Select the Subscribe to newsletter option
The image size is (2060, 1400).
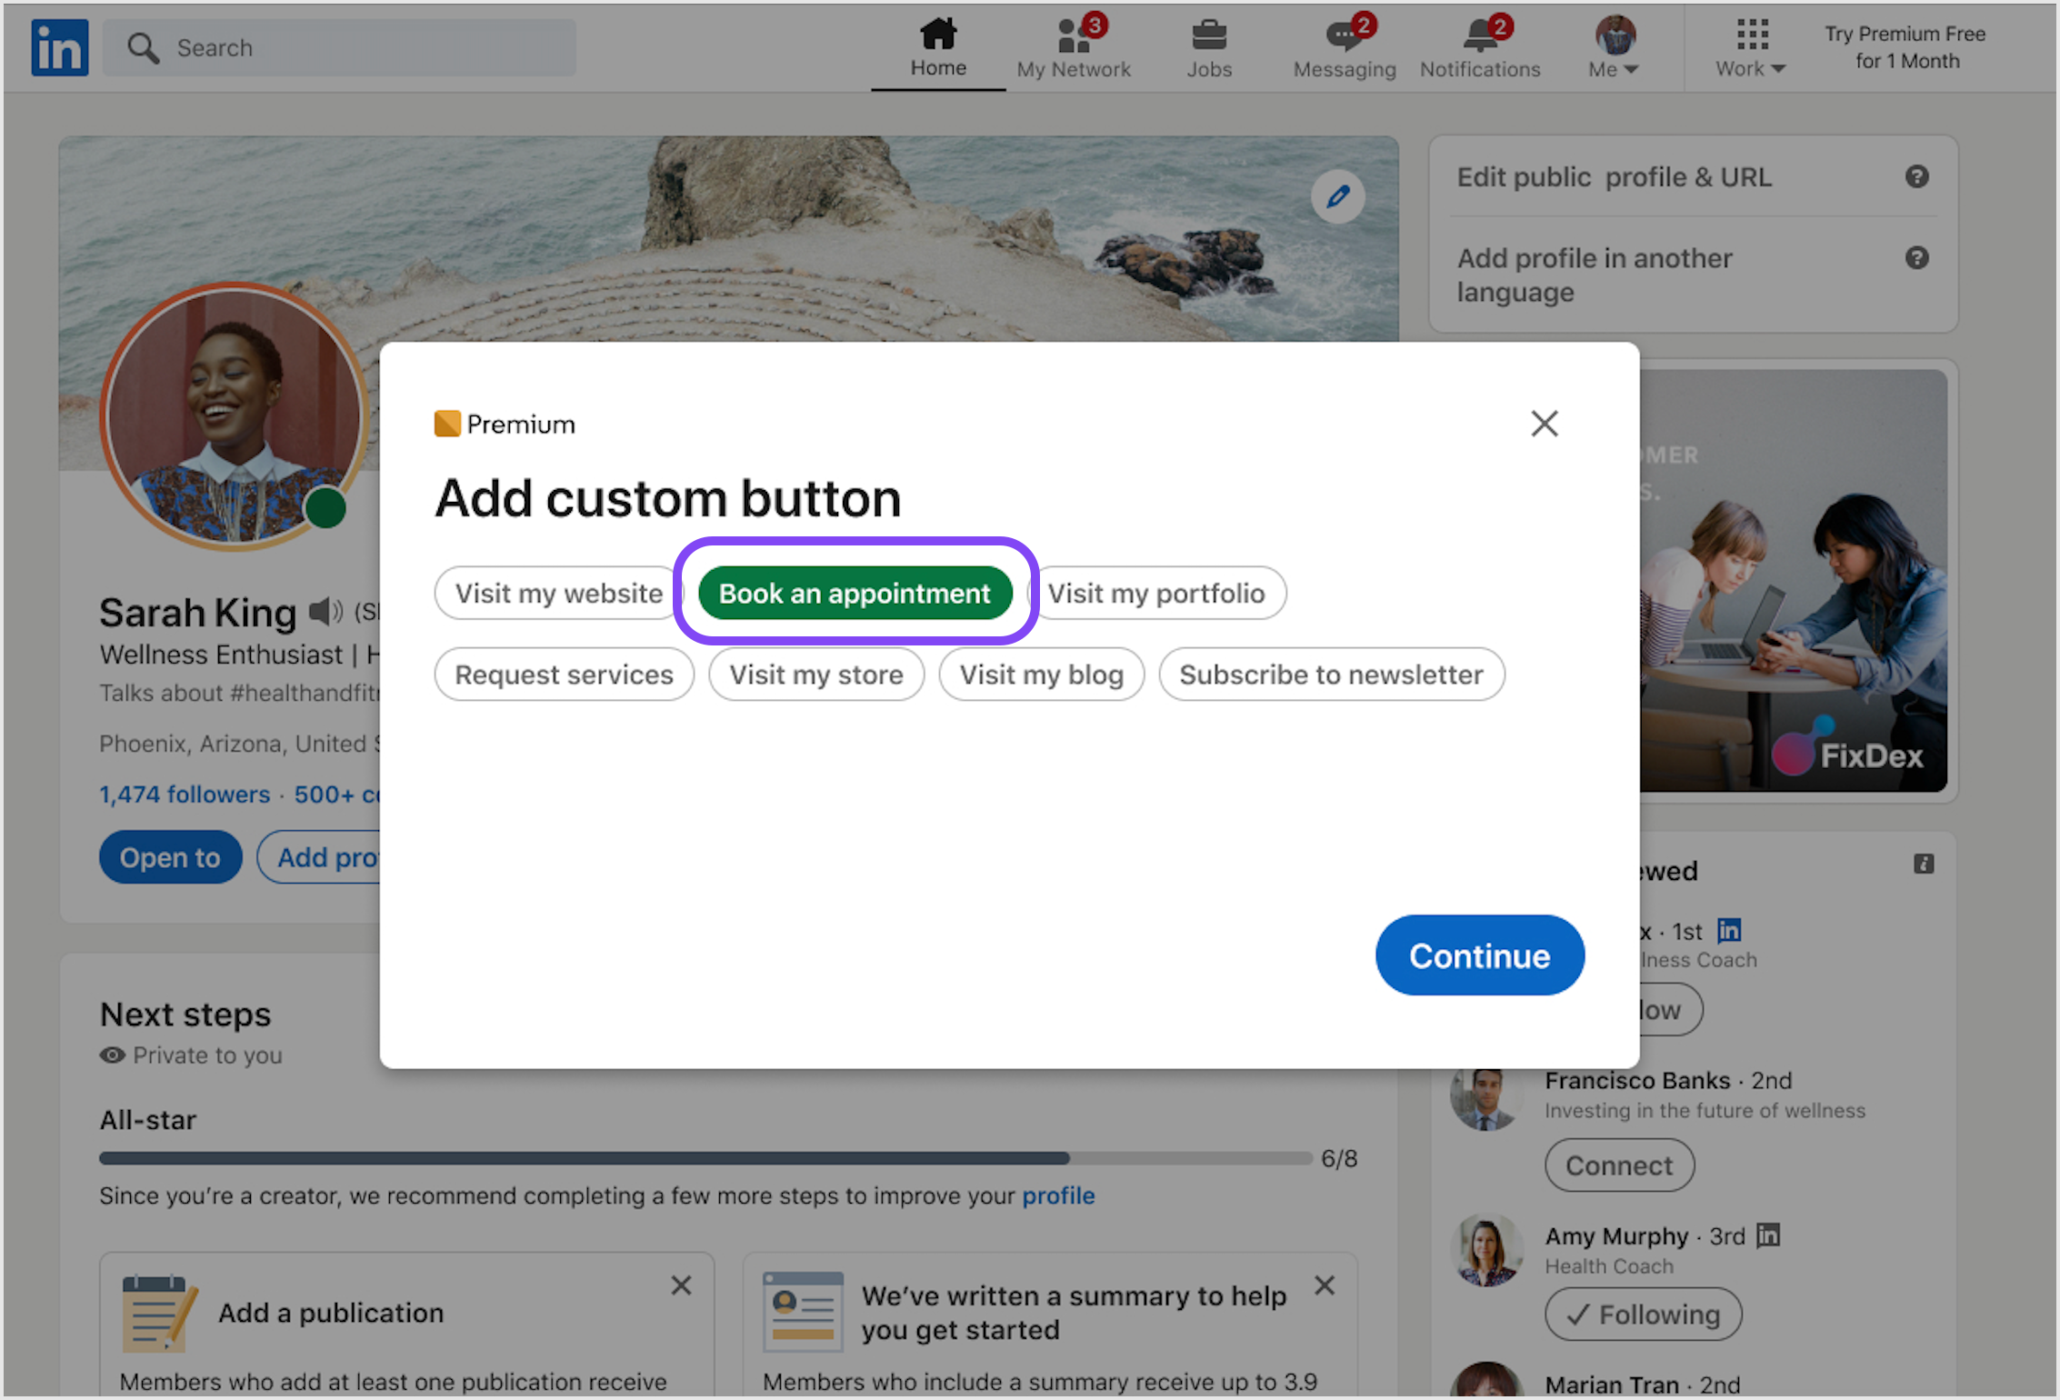[x=1330, y=674]
